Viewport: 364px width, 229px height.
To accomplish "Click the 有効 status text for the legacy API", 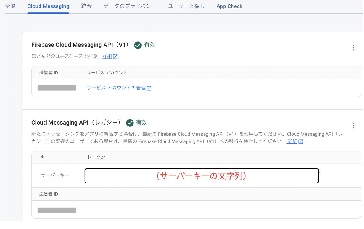I will point(142,123).
